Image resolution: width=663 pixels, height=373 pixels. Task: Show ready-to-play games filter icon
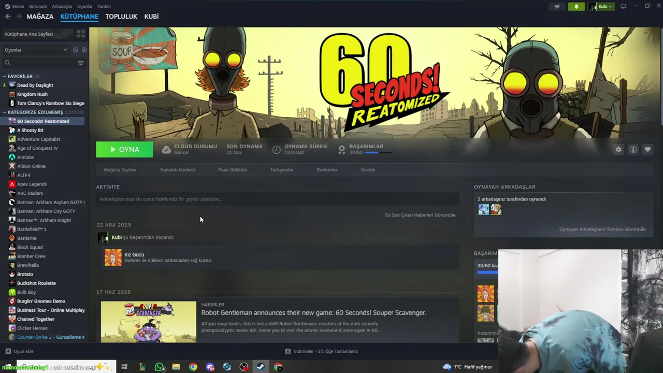[x=84, y=50]
